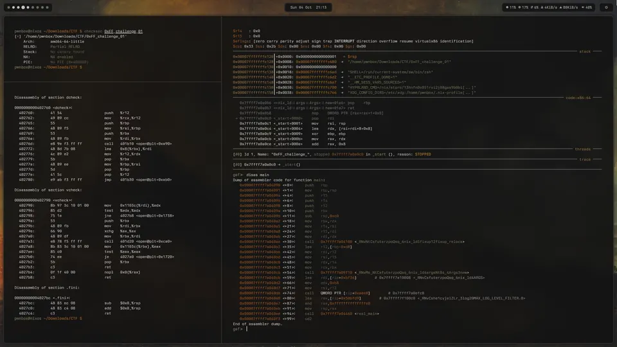The height and width of the screenshot is (347, 617).
Task: Click the 'threads' section label
Action: pos(582,149)
